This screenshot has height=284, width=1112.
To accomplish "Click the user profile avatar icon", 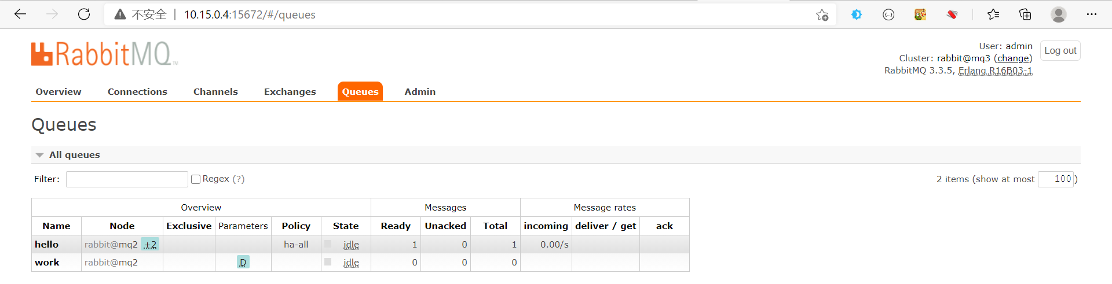I will [1058, 14].
